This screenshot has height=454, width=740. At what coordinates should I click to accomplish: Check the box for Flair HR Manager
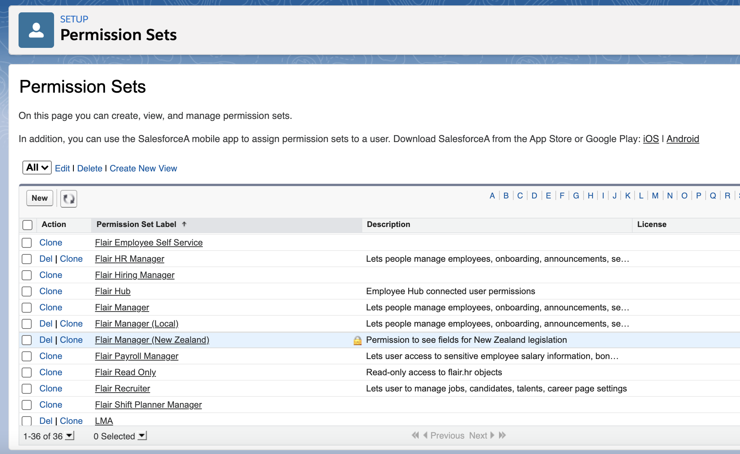27,259
